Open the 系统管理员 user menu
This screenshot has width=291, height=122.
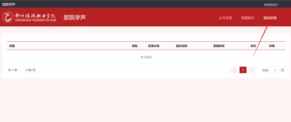[x=272, y=5]
